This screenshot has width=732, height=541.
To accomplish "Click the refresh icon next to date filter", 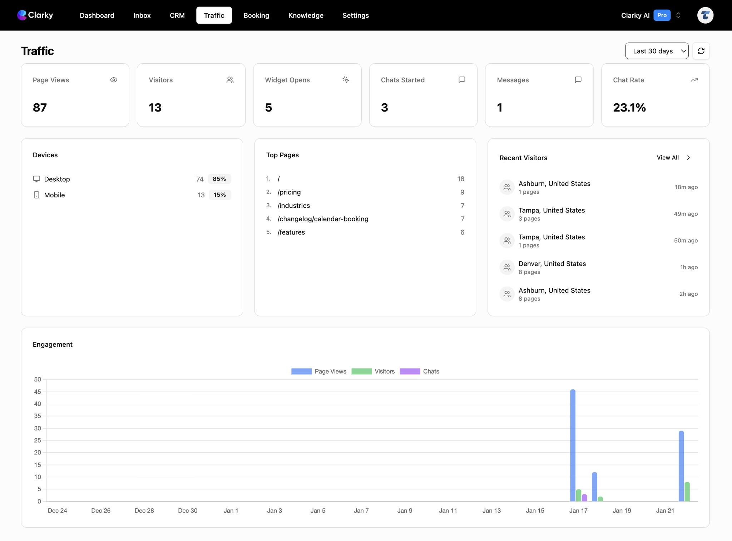I will 701,51.
